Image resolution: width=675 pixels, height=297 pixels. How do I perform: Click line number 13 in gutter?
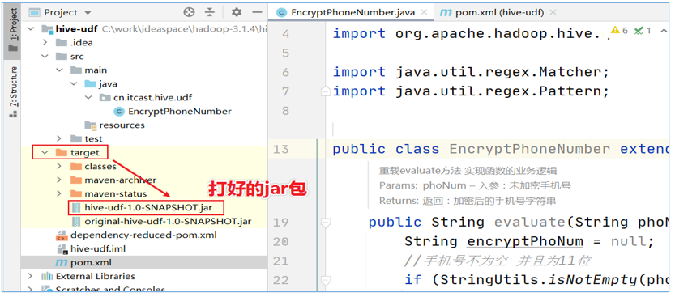tap(280, 149)
